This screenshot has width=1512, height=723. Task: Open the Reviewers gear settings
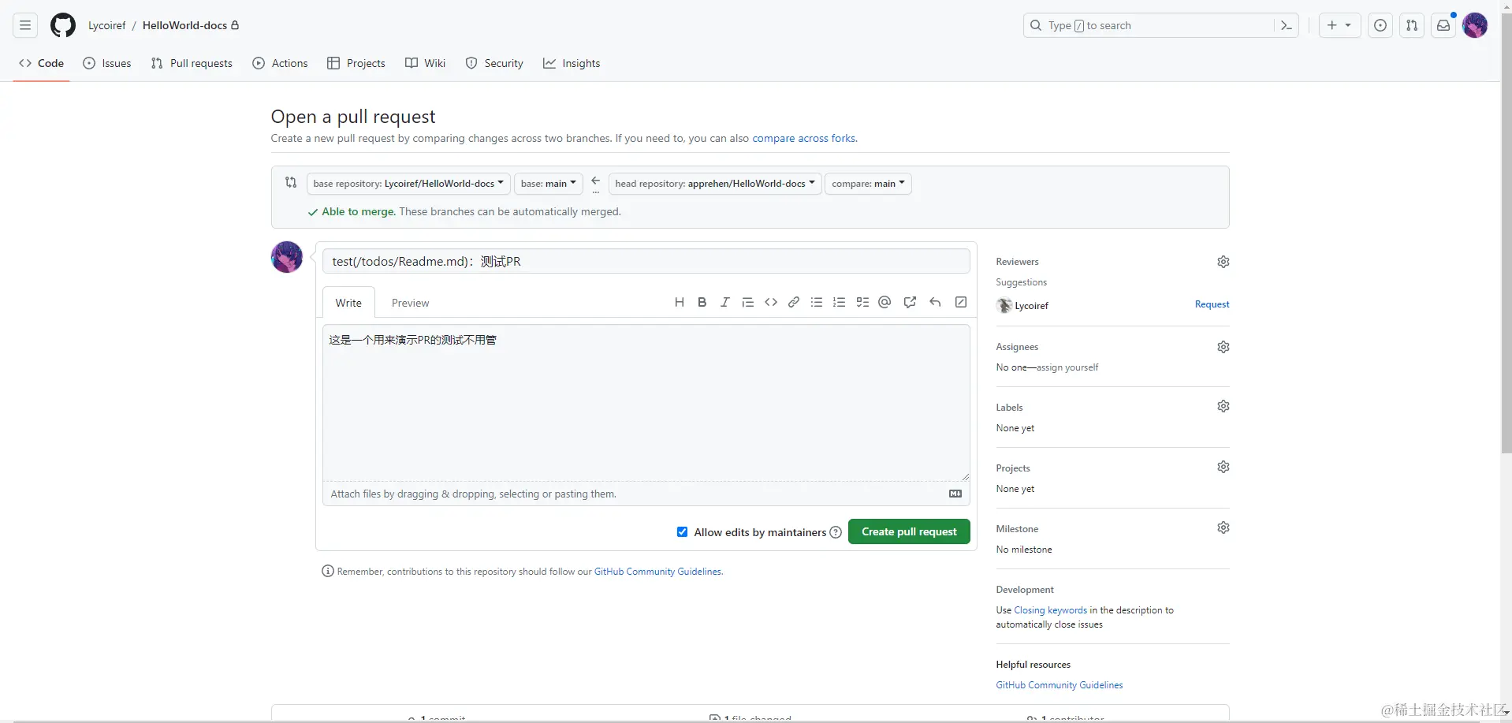(x=1223, y=262)
